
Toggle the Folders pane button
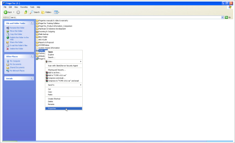point(46,12)
